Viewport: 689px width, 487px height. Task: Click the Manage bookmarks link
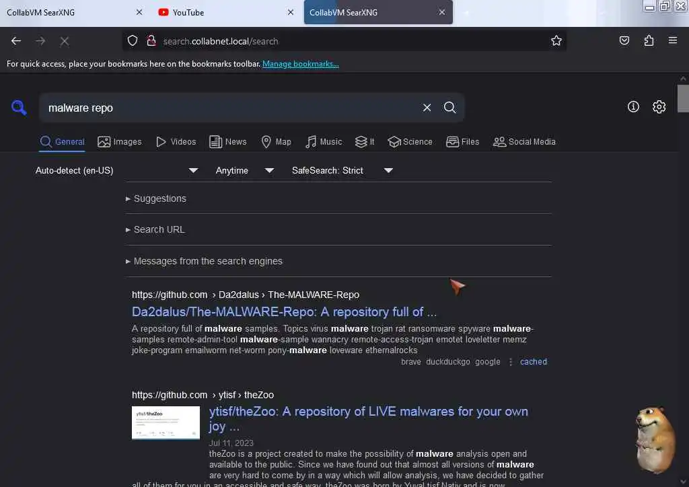point(301,64)
